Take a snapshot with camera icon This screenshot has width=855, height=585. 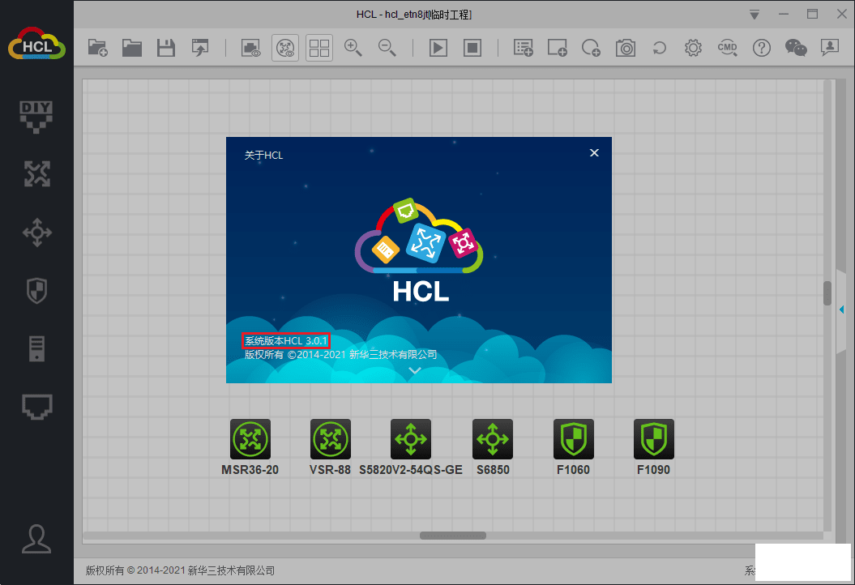pyautogui.click(x=626, y=48)
